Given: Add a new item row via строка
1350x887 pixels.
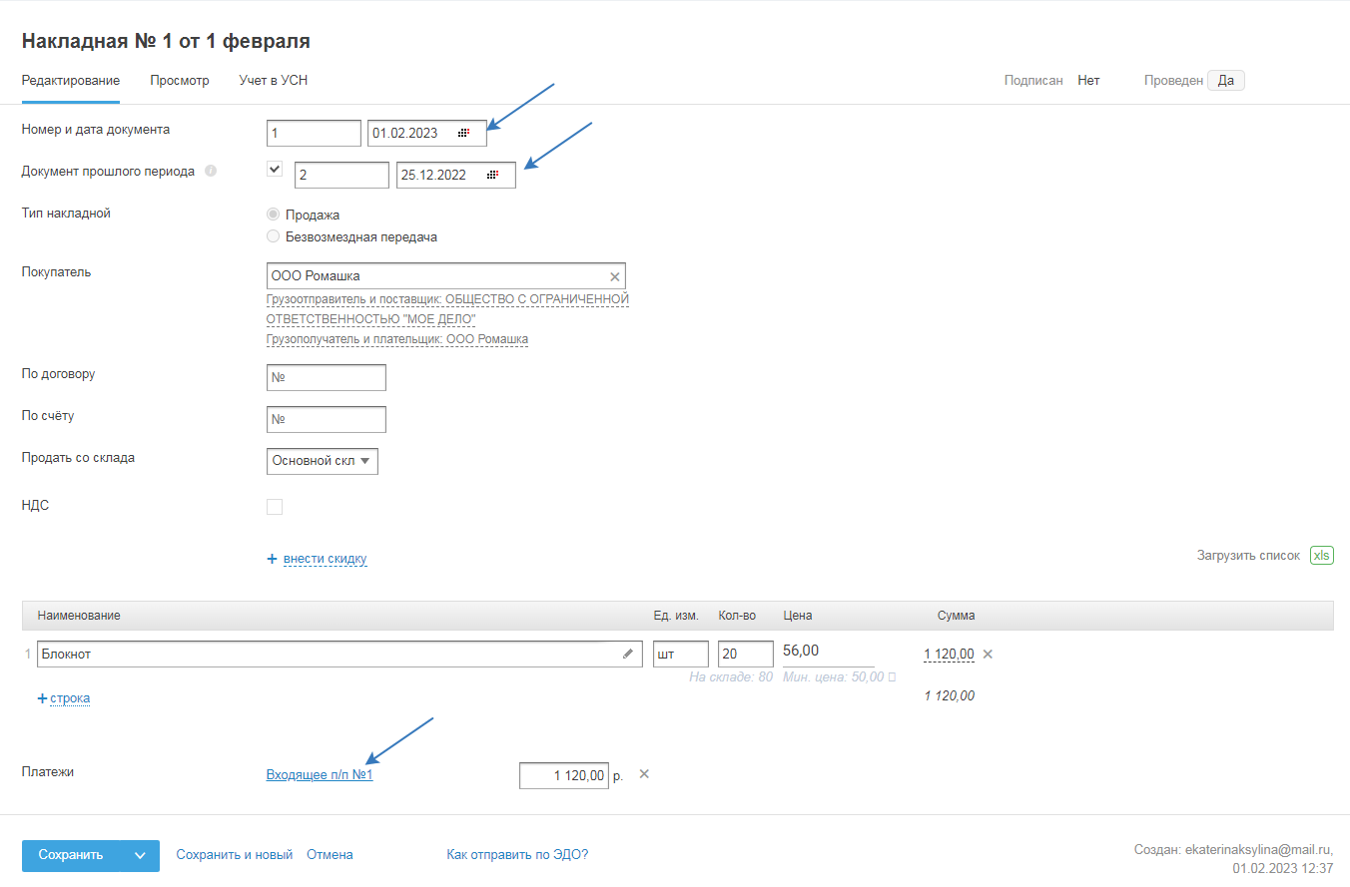Looking at the screenshot, I should click(x=70, y=698).
